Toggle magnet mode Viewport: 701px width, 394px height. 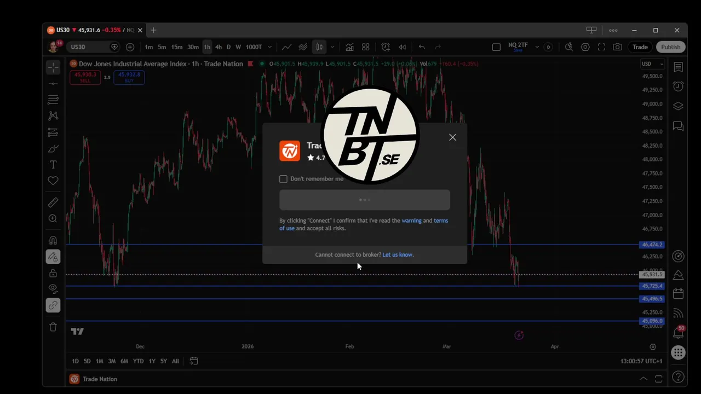click(53, 240)
